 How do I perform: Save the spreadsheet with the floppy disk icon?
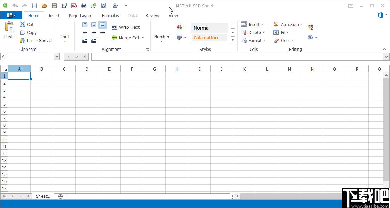pos(54,6)
